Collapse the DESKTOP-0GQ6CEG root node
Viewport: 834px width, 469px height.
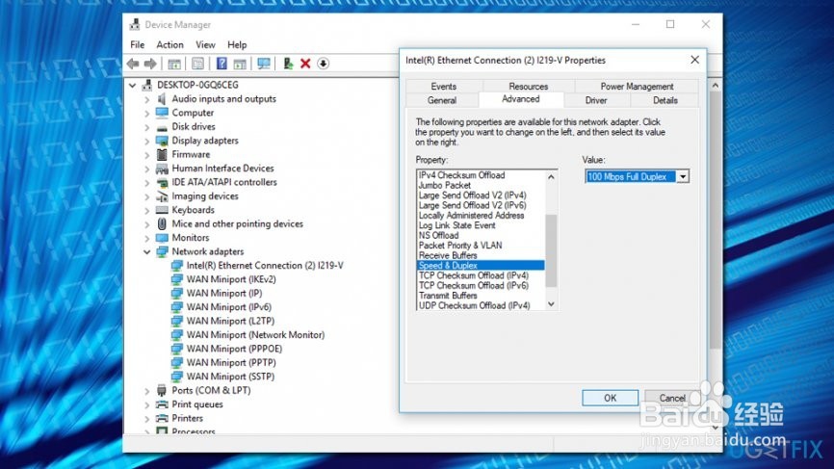[x=133, y=85]
